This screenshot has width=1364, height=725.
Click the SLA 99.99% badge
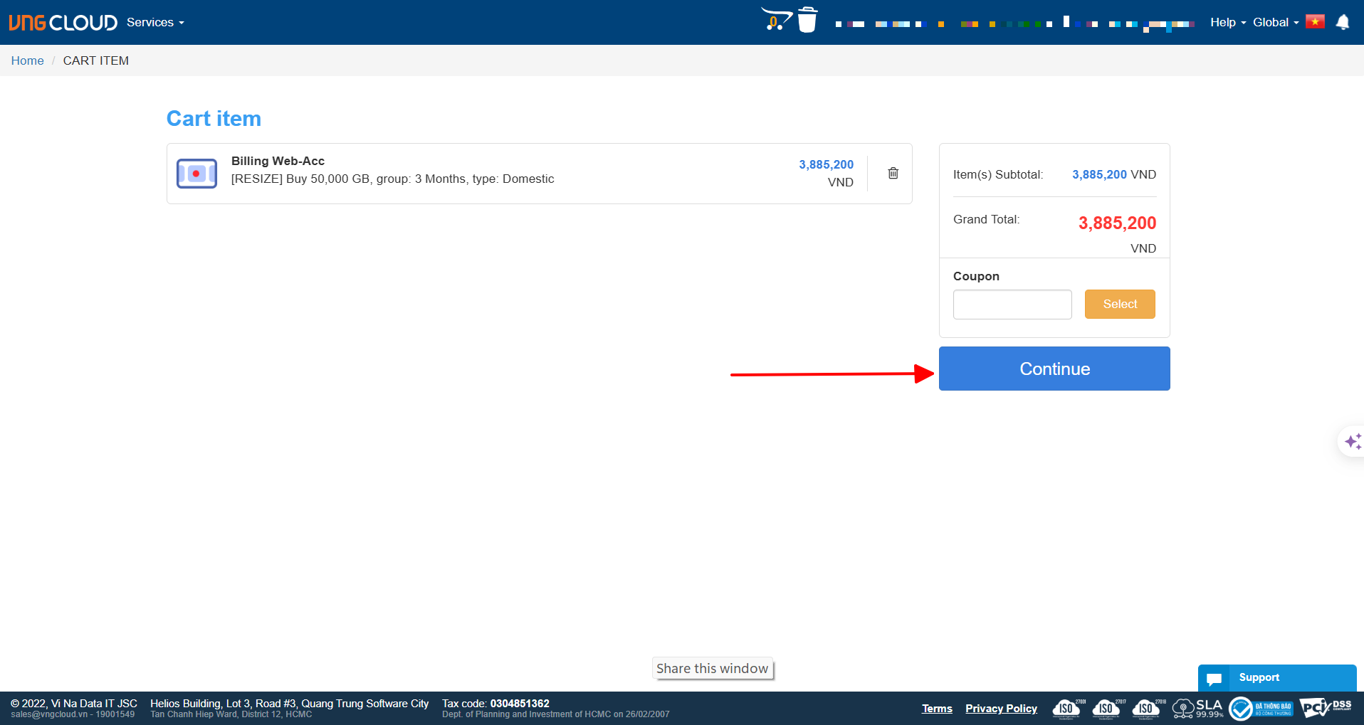point(1198,708)
